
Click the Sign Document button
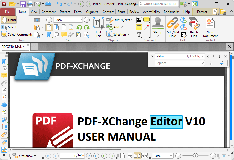tap(210, 27)
